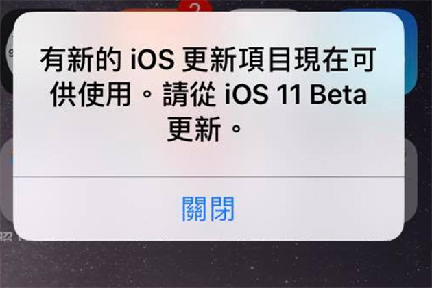Tap the partially hidden app label at bottom left

point(6,237)
